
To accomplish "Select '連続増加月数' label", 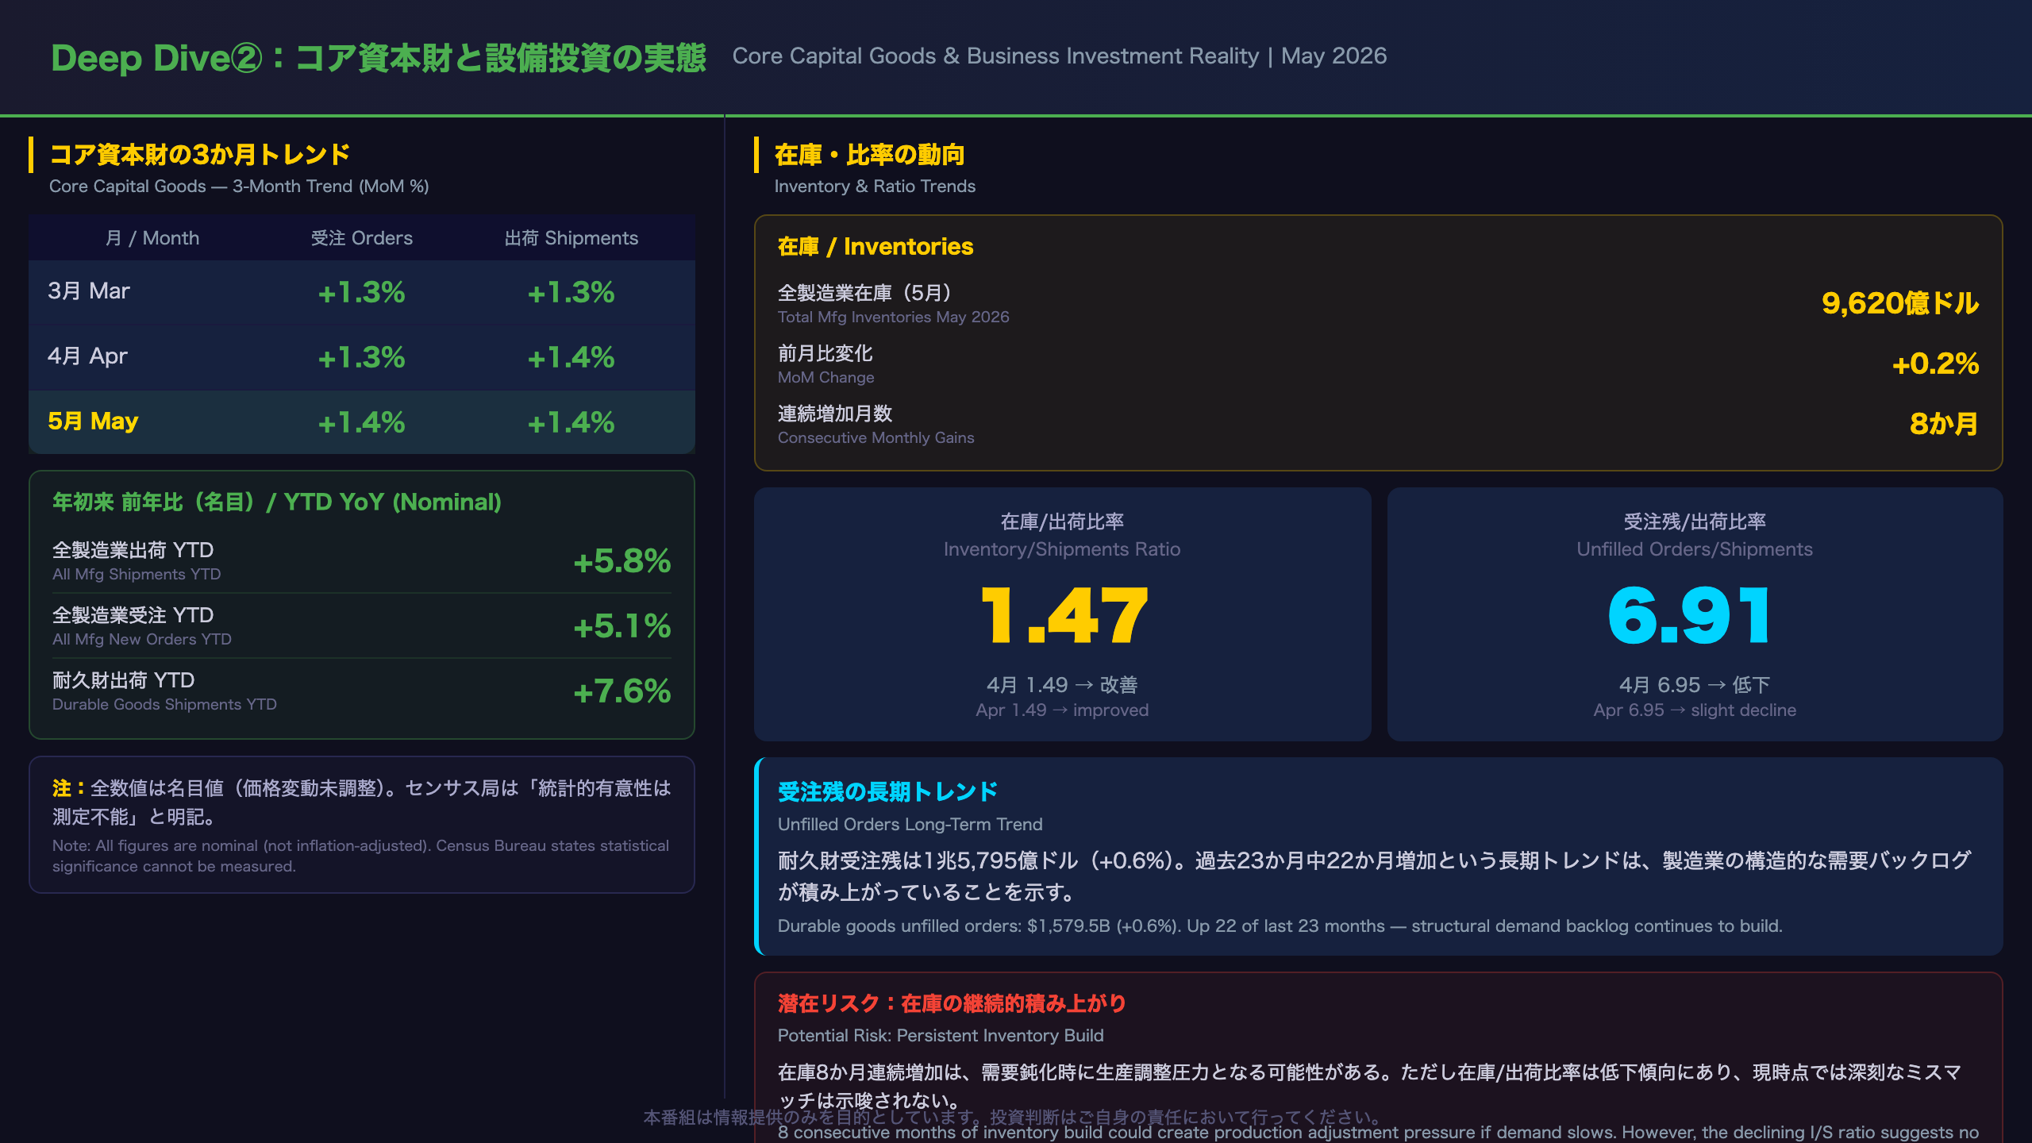I will [x=835, y=413].
